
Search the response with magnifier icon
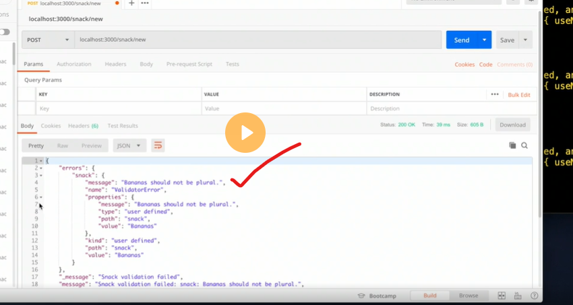pyautogui.click(x=524, y=145)
